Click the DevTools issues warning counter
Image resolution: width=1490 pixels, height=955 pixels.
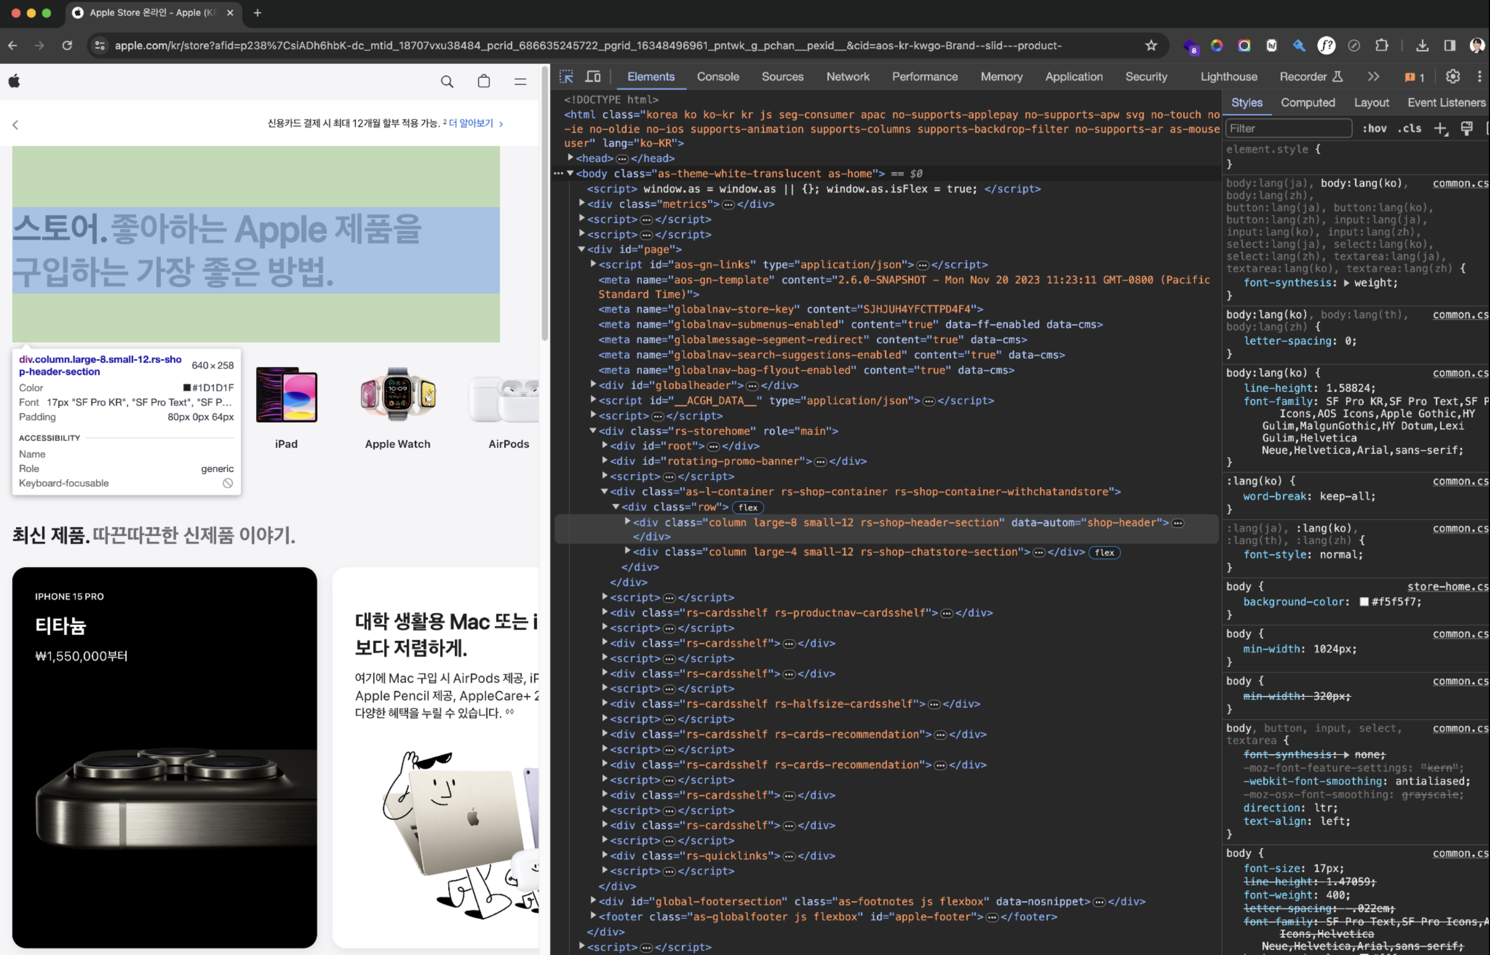pyautogui.click(x=1414, y=77)
